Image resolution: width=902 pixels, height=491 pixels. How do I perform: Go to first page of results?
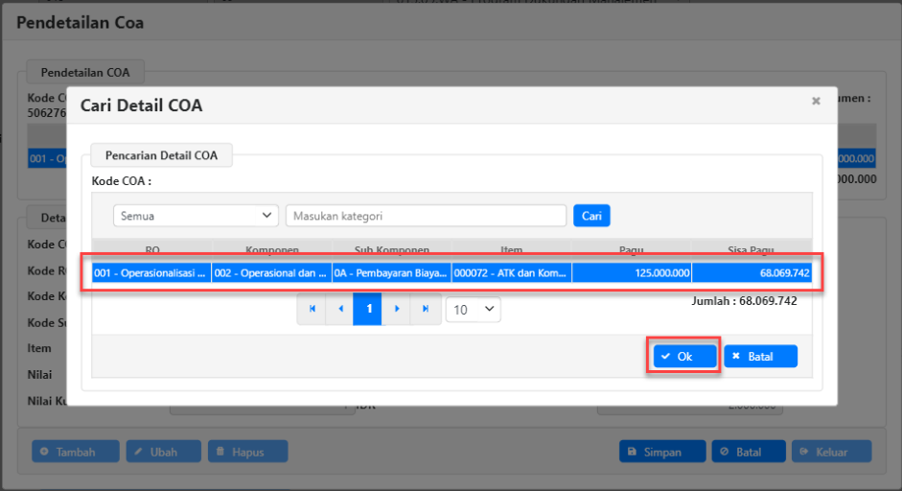coord(312,309)
